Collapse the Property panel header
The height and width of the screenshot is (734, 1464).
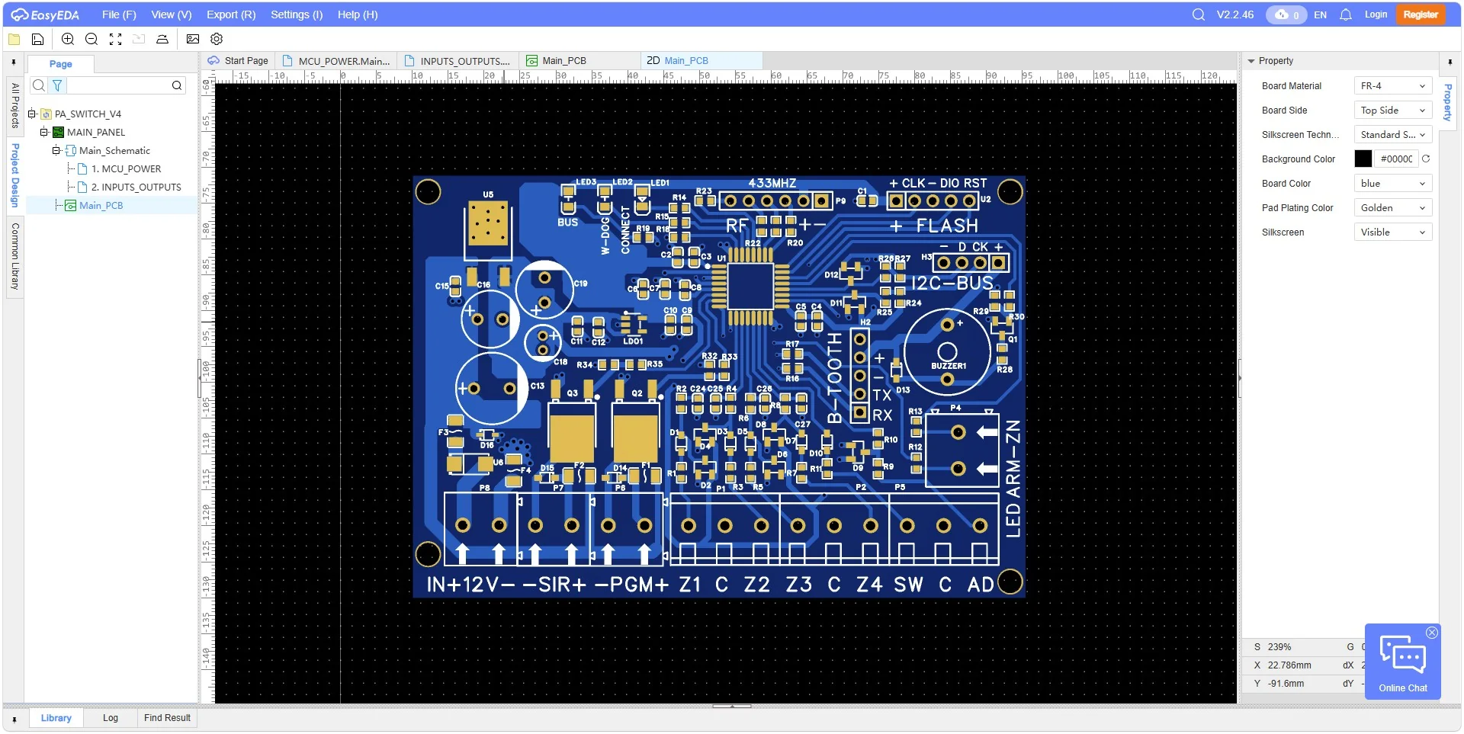pos(1250,61)
